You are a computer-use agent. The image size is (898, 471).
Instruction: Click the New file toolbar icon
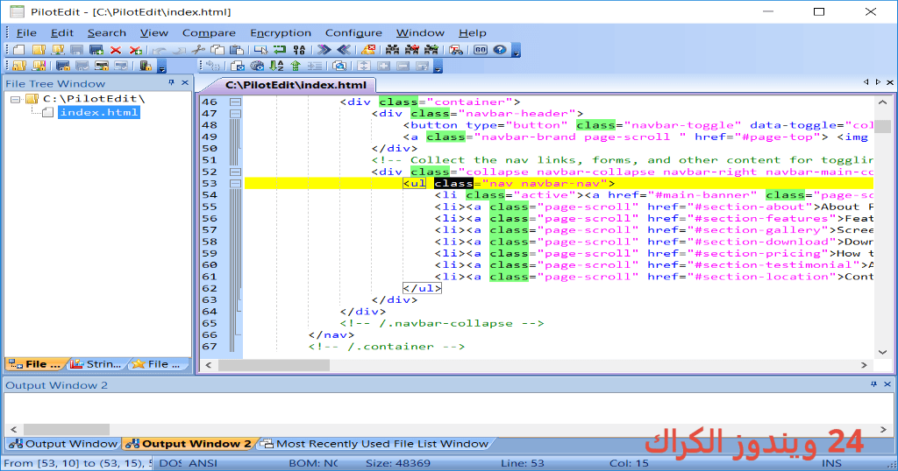(x=19, y=50)
